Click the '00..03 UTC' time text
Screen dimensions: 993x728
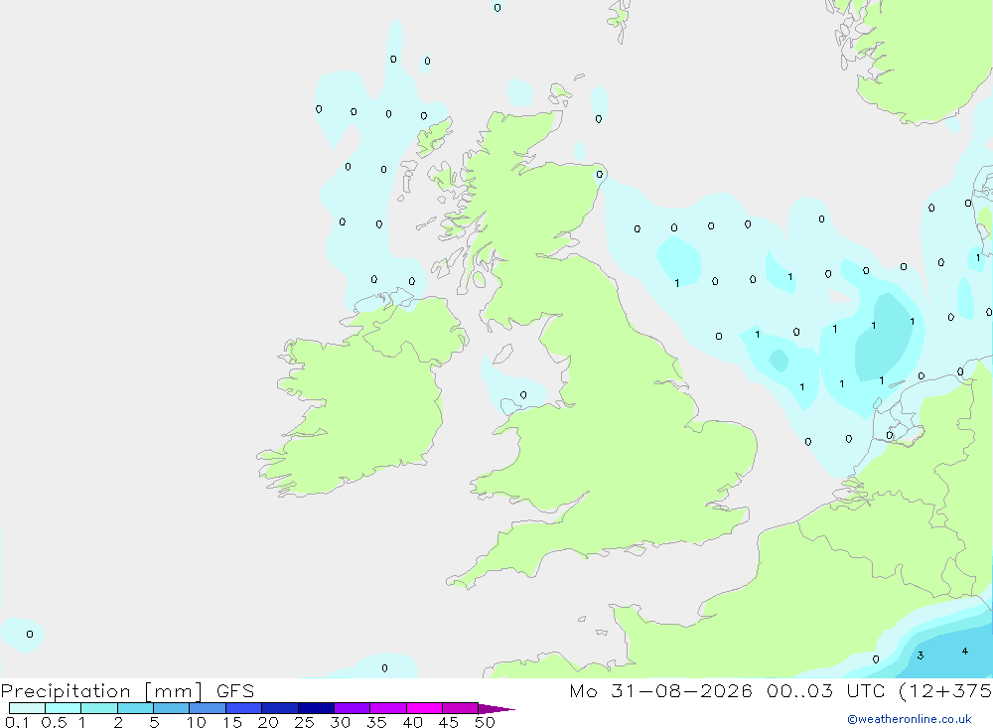825,690
